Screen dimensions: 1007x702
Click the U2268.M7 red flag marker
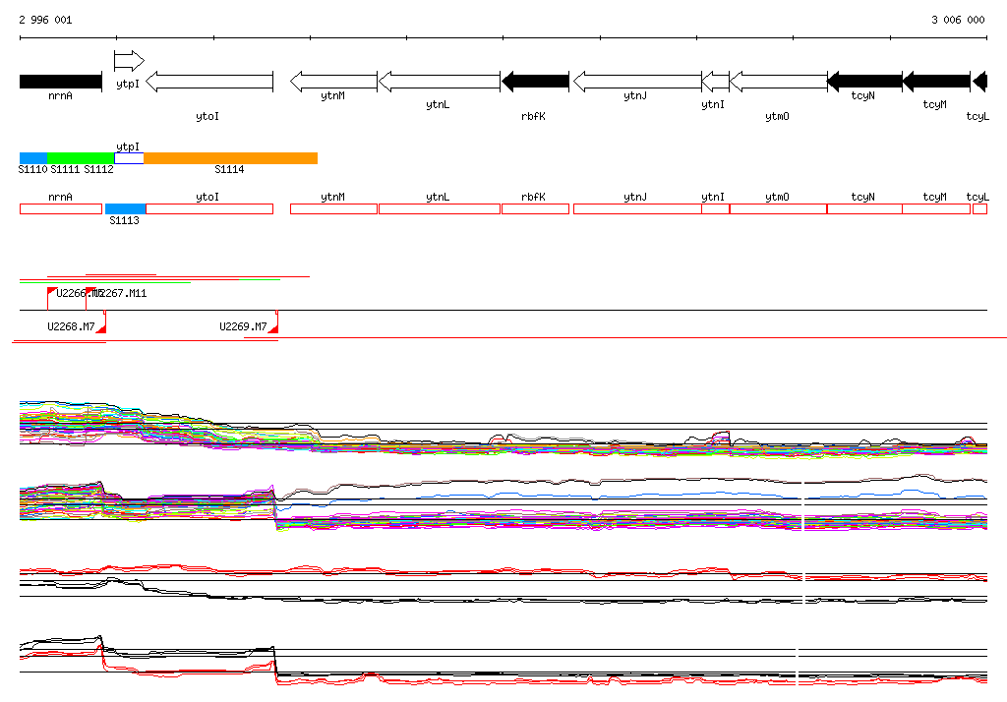click(101, 326)
